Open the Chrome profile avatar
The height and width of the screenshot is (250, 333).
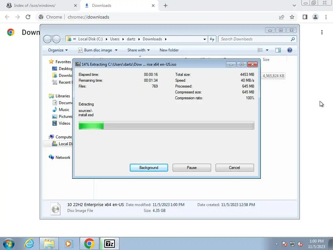315,17
